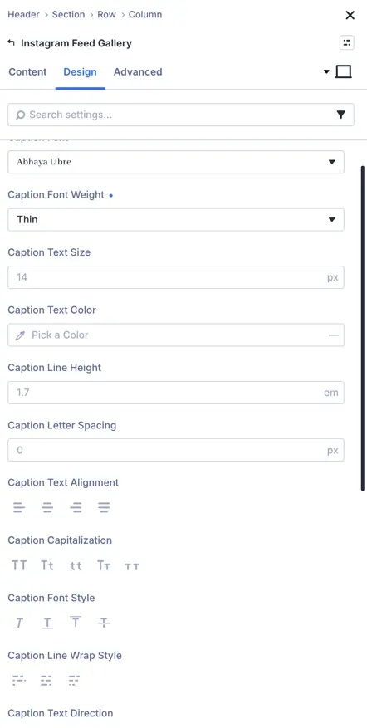Open Abhaya Libre caption font dropdown
The width and height of the screenshot is (367, 728).
click(176, 162)
